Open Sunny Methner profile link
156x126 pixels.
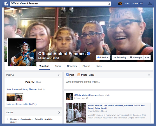point(30,89)
